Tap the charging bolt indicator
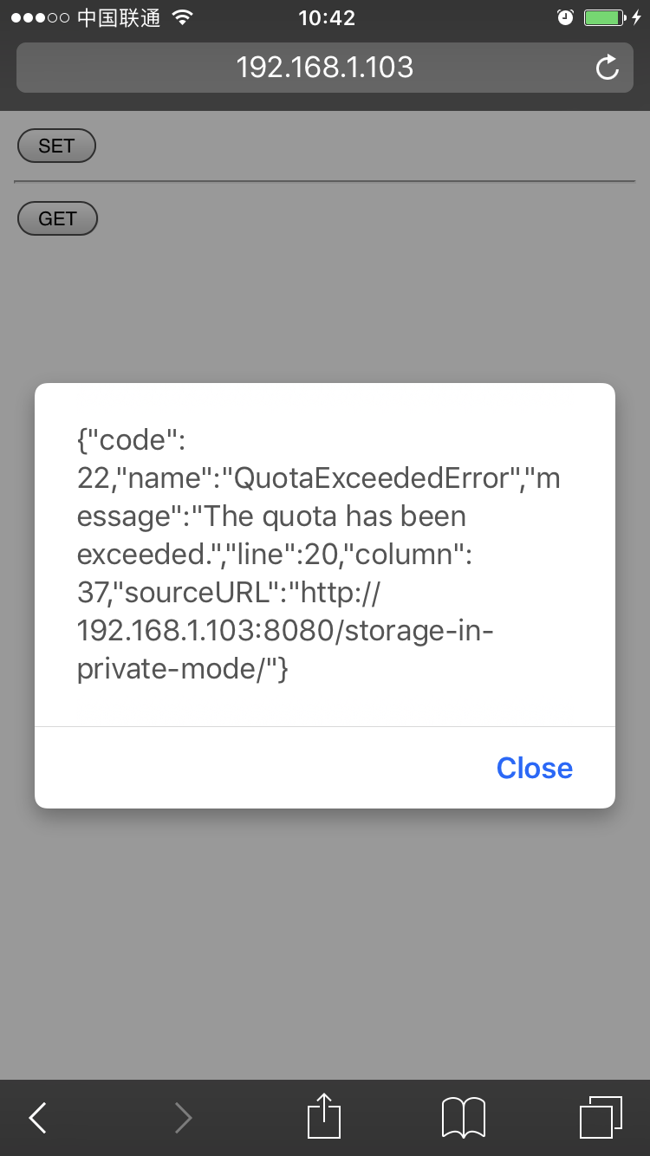Screen dimensions: 650x1156 coord(636,17)
